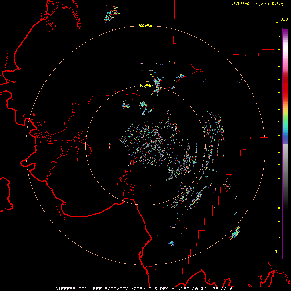Screen dimensions: 291x291
Task: Click the 2 value on color scale
Action: tap(279, 108)
